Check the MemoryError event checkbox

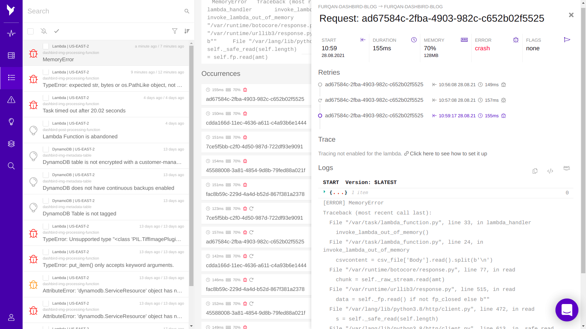(x=46, y=46)
